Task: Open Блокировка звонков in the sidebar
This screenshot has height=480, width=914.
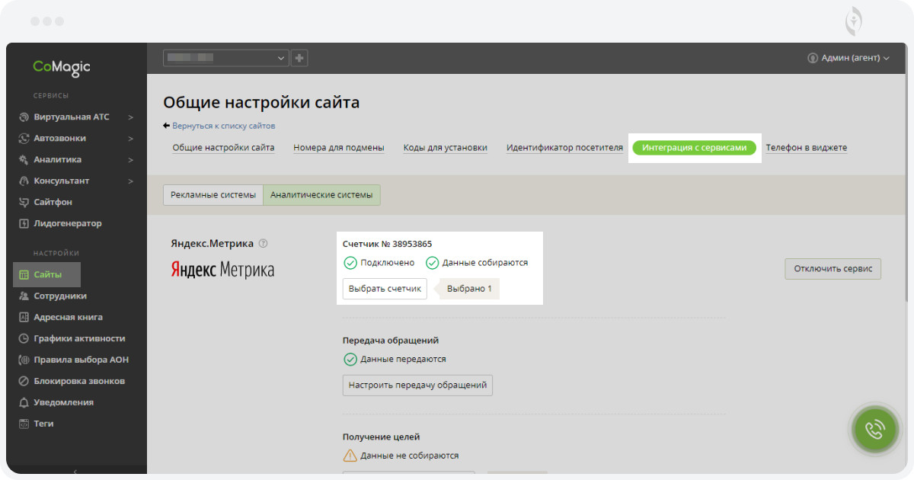Action: pyautogui.click(x=78, y=381)
